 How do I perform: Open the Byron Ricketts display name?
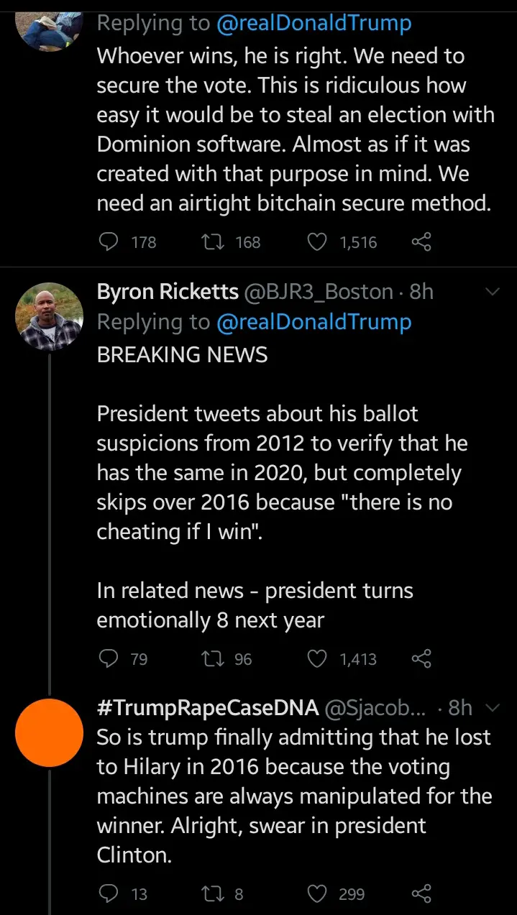click(x=168, y=292)
